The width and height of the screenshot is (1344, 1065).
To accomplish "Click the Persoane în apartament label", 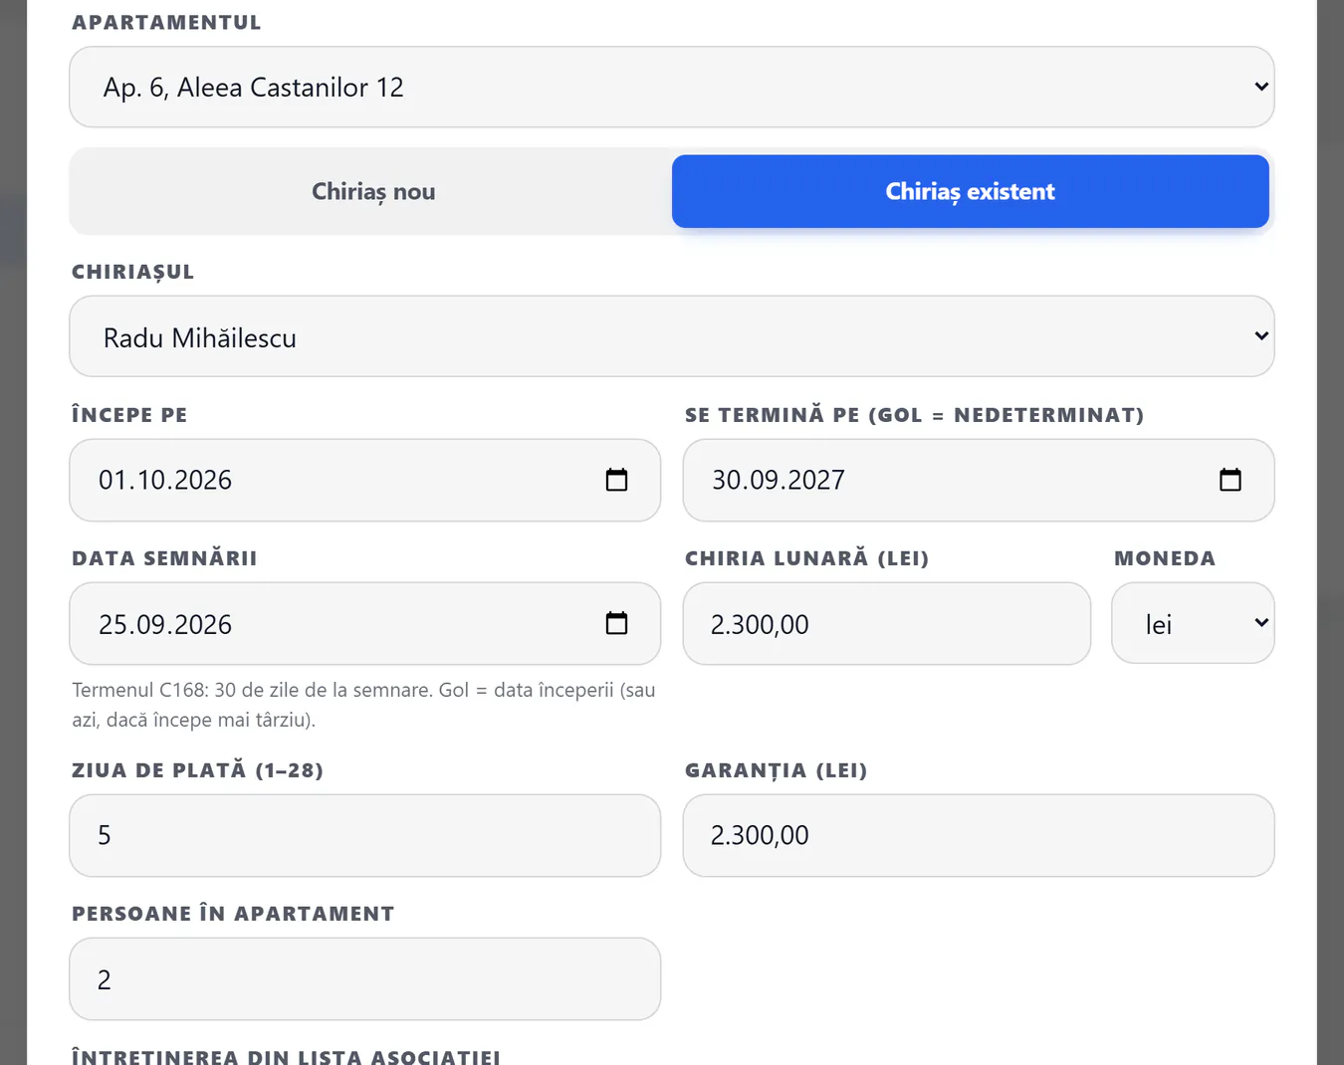I will coord(233,914).
